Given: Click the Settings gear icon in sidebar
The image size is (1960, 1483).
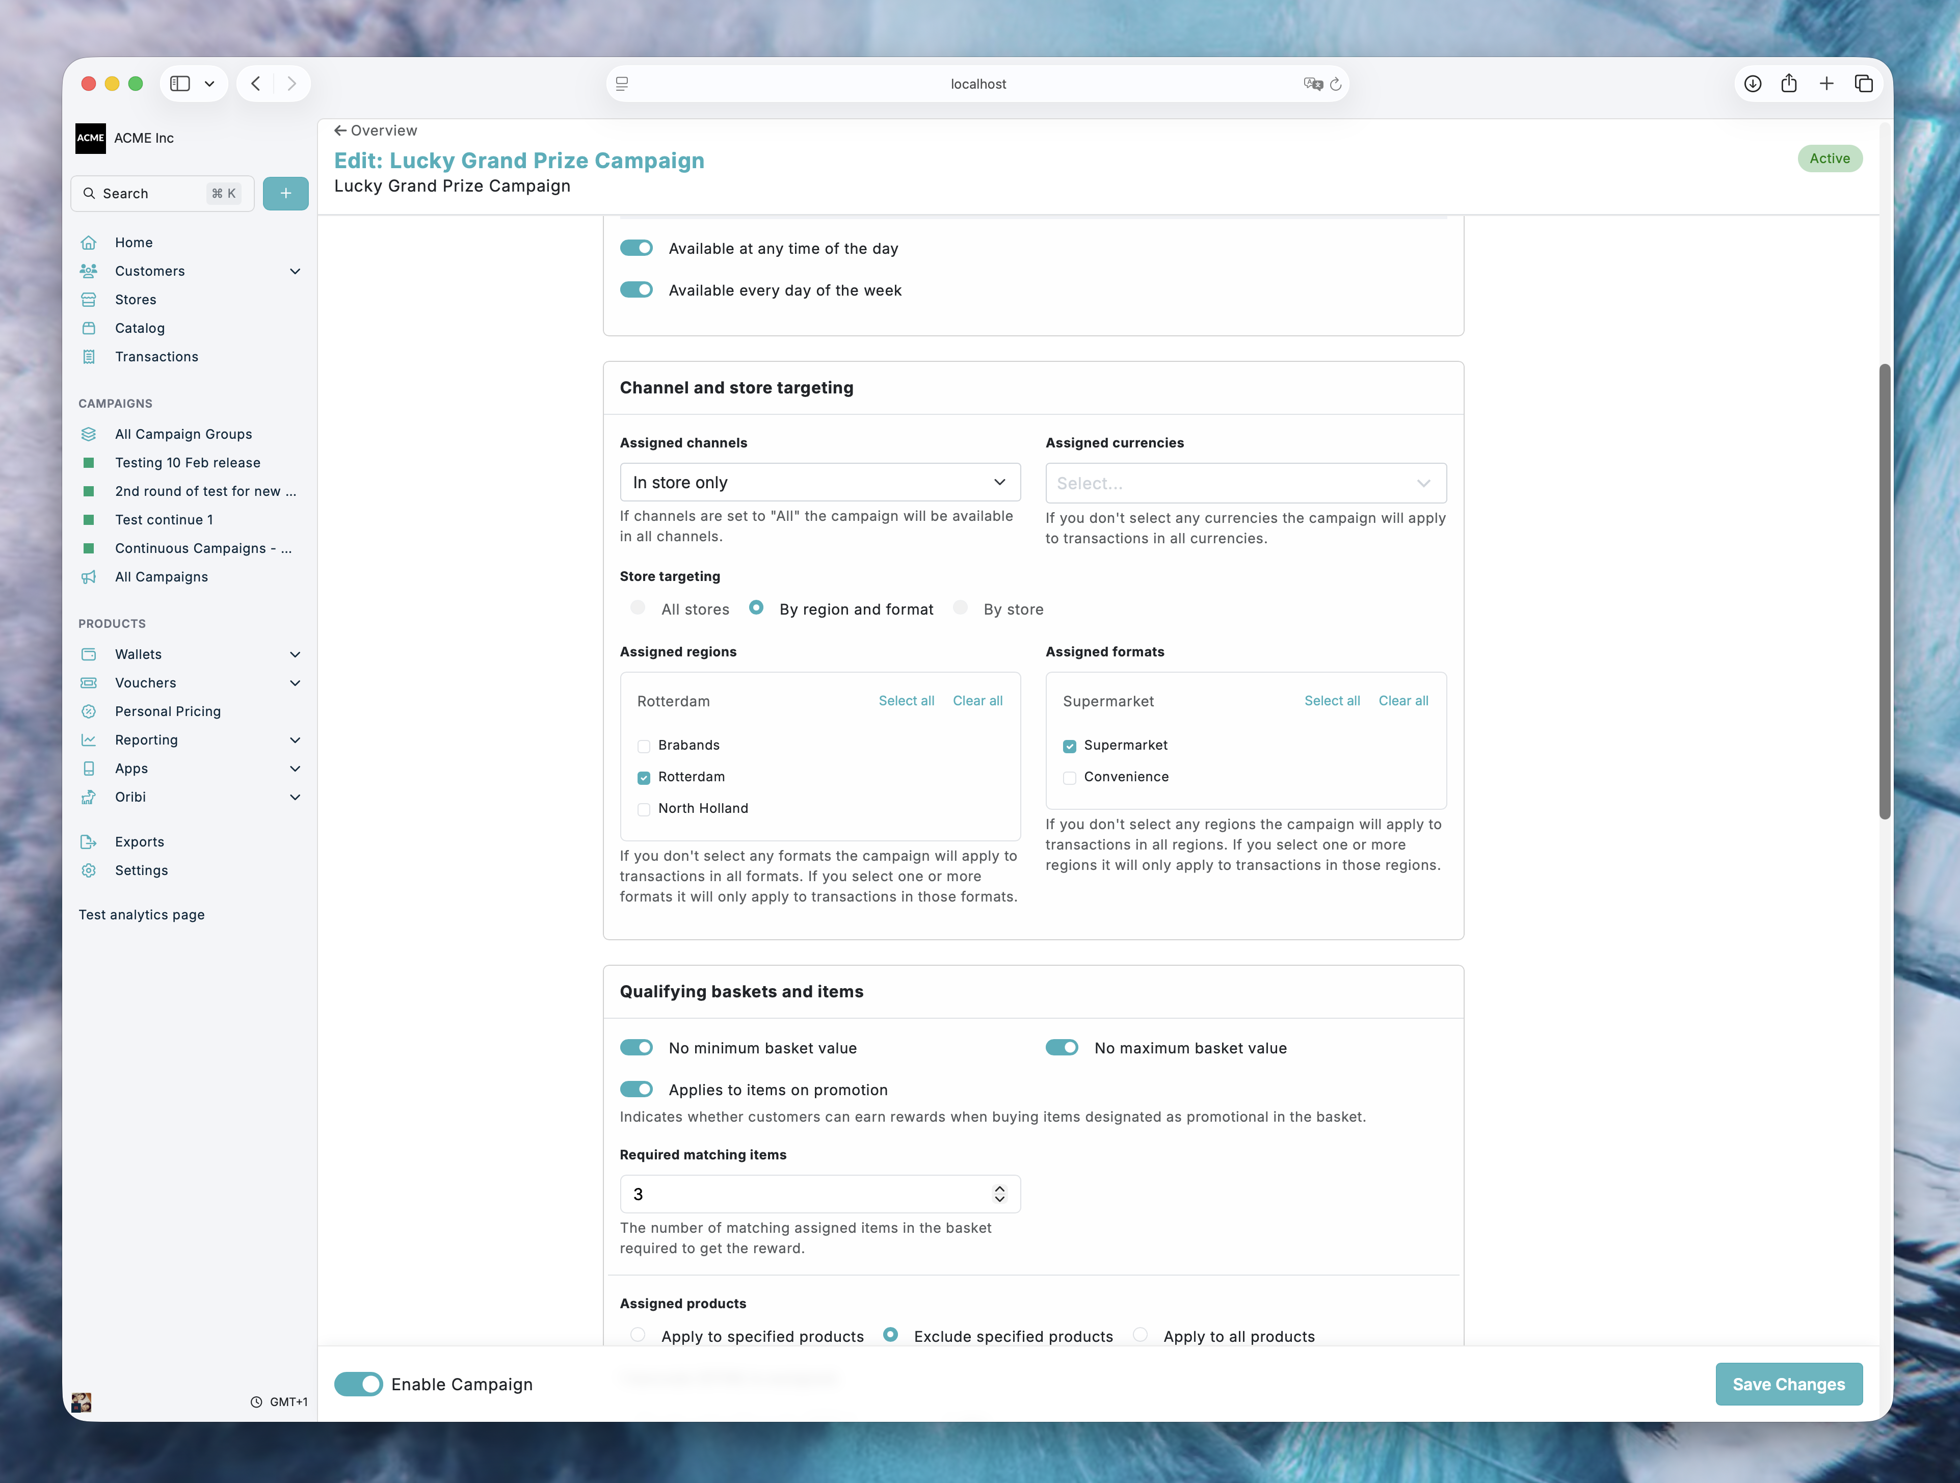Looking at the screenshot, I should point(89,870).
